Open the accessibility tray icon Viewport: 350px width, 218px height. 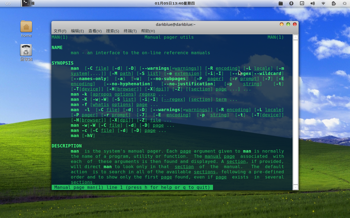pyautogui.click(x=291, y=3)
